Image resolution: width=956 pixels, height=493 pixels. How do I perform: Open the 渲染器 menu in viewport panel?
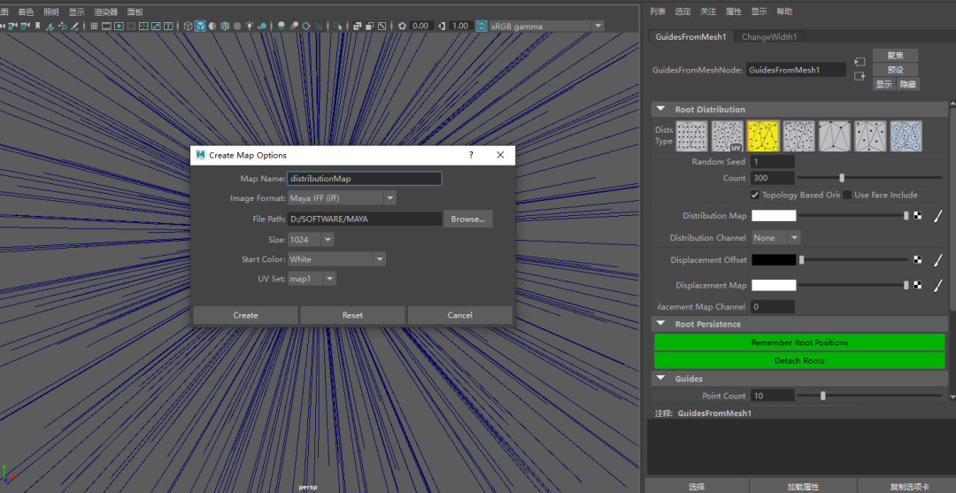coord(105,12)
